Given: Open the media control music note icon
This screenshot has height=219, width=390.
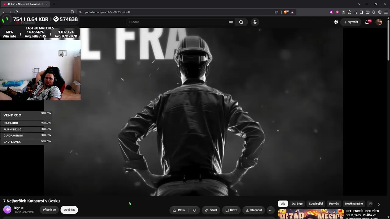Looking at the screenshot, I should (x=356, y=12).
